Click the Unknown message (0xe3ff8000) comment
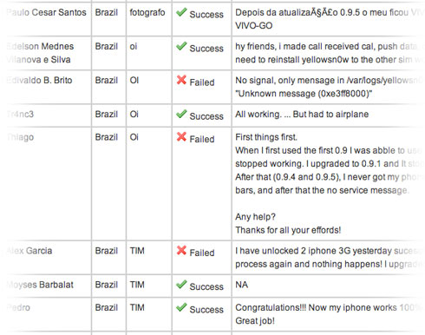Screen dimensions: 425x335 (304, 94)
